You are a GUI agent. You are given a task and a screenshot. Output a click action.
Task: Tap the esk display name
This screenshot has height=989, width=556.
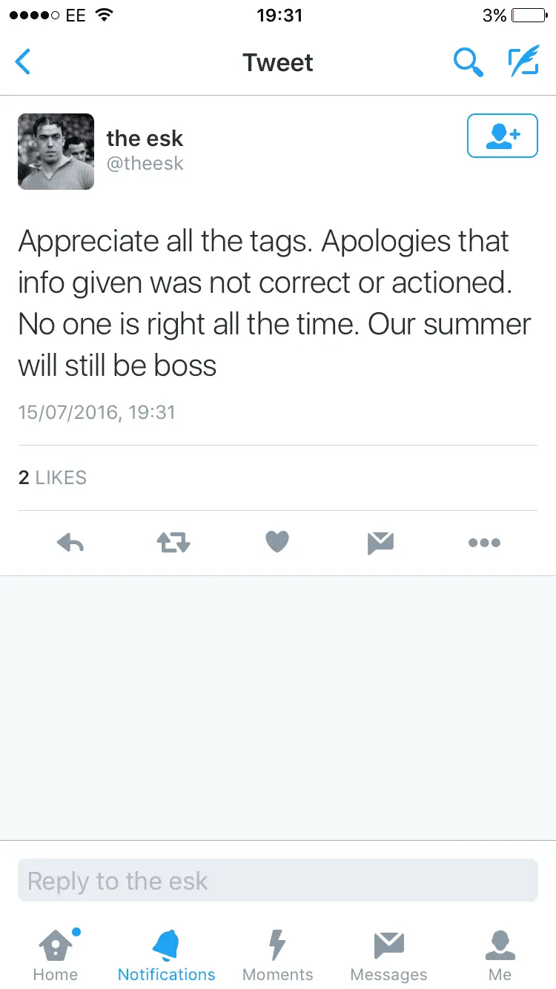tap(145, 138)
